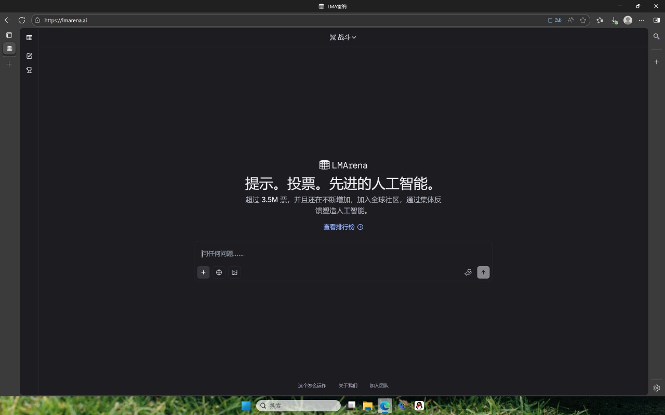Image resolution: width=665 pixels, height=415 pixels.
Task: Add a sidebar app with the plus icon
Action: pyautogui.click(x=657, y=62)
